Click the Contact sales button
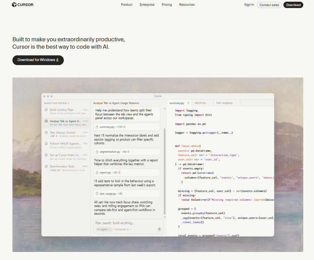Image resolution: width=314 pixels, height=260 pixels. tap(269, 5)
